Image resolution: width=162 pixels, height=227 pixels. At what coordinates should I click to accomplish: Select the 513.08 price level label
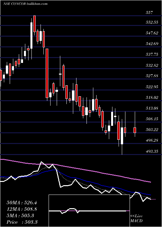point(152,108)
